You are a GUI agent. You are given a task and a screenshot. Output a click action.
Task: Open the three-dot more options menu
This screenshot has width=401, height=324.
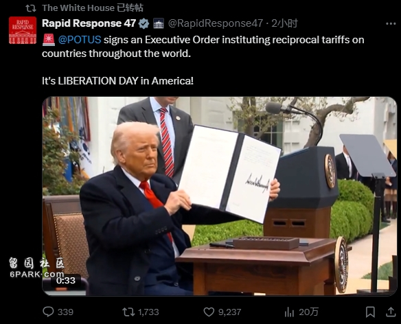[391, 24]
